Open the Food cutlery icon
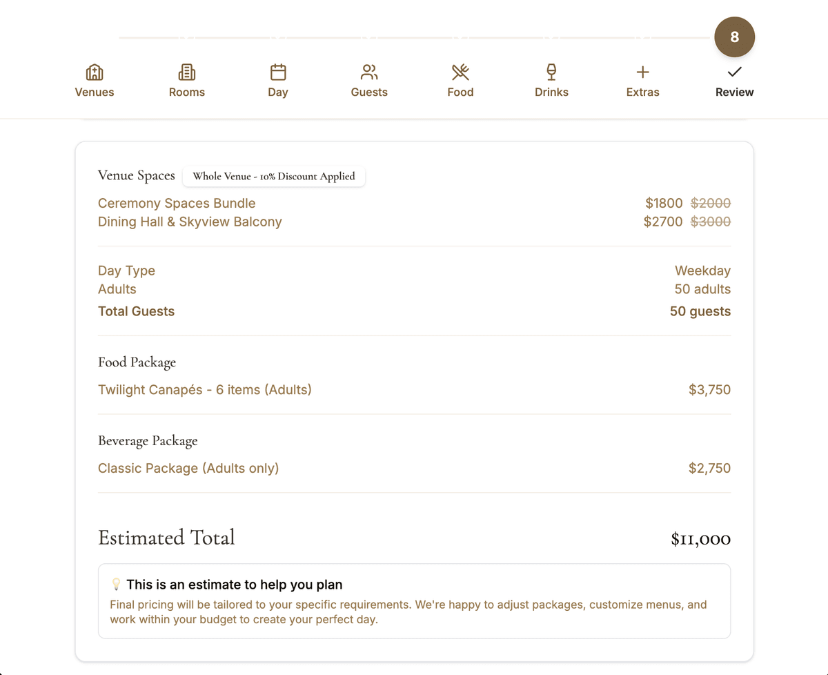Viewport: 828px width, 675px height. [x=460, y=71]
